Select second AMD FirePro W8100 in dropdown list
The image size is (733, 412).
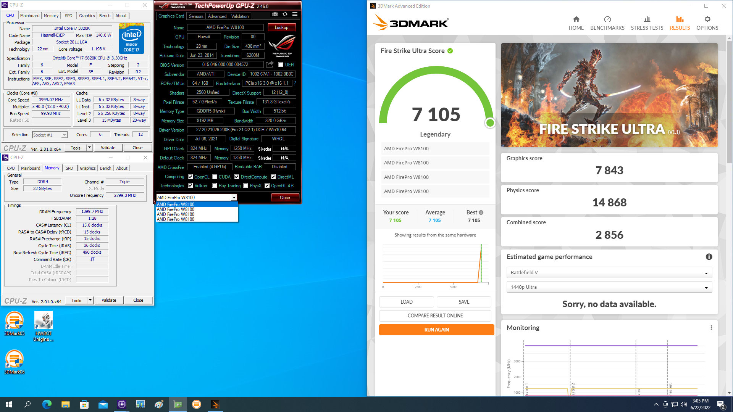pos(197,209)
